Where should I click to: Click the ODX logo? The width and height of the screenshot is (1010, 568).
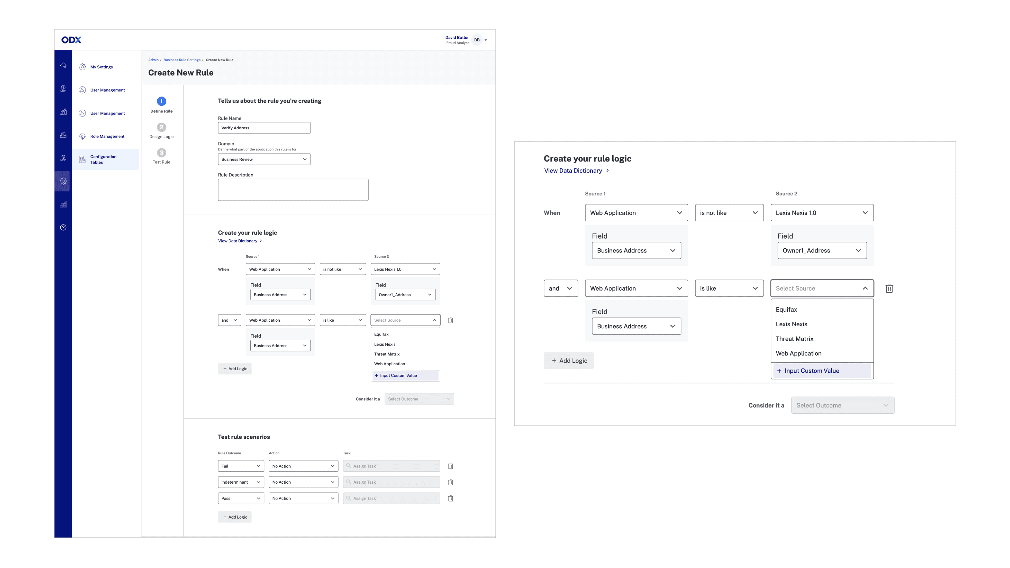pos(71,40)
